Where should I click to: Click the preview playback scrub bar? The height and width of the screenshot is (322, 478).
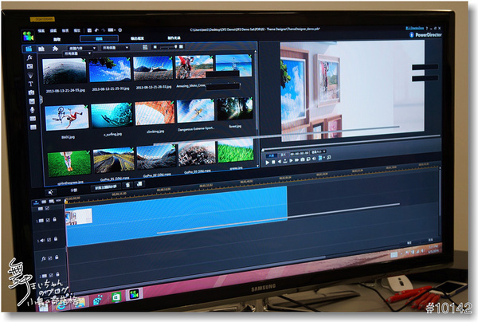(x=351, y=142)
